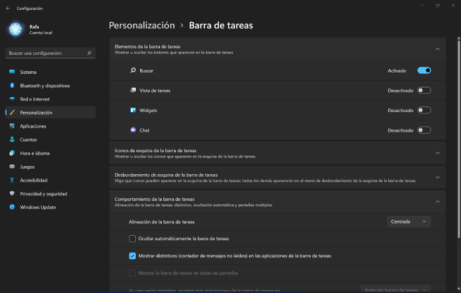Click the Windows Update sync icon
The width and height of the screenshot is (461, 293).
coord(12,207)
